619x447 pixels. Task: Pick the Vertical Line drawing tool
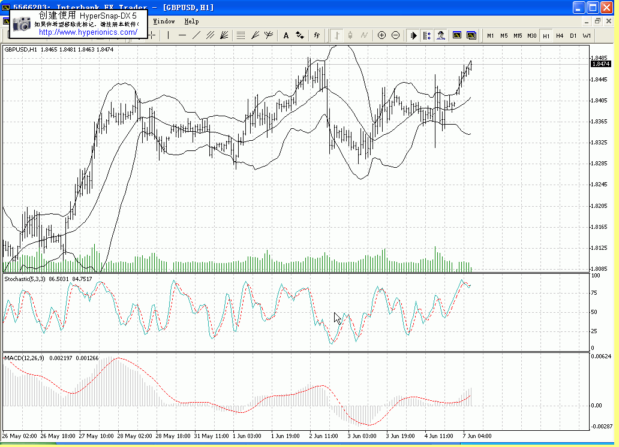tap(169, 35)
